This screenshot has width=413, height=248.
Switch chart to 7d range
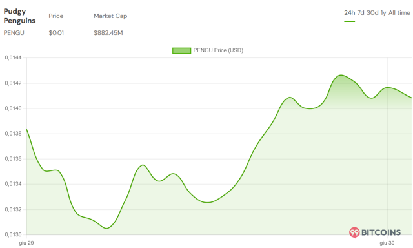pyautogui.click(x=361, y=13)
